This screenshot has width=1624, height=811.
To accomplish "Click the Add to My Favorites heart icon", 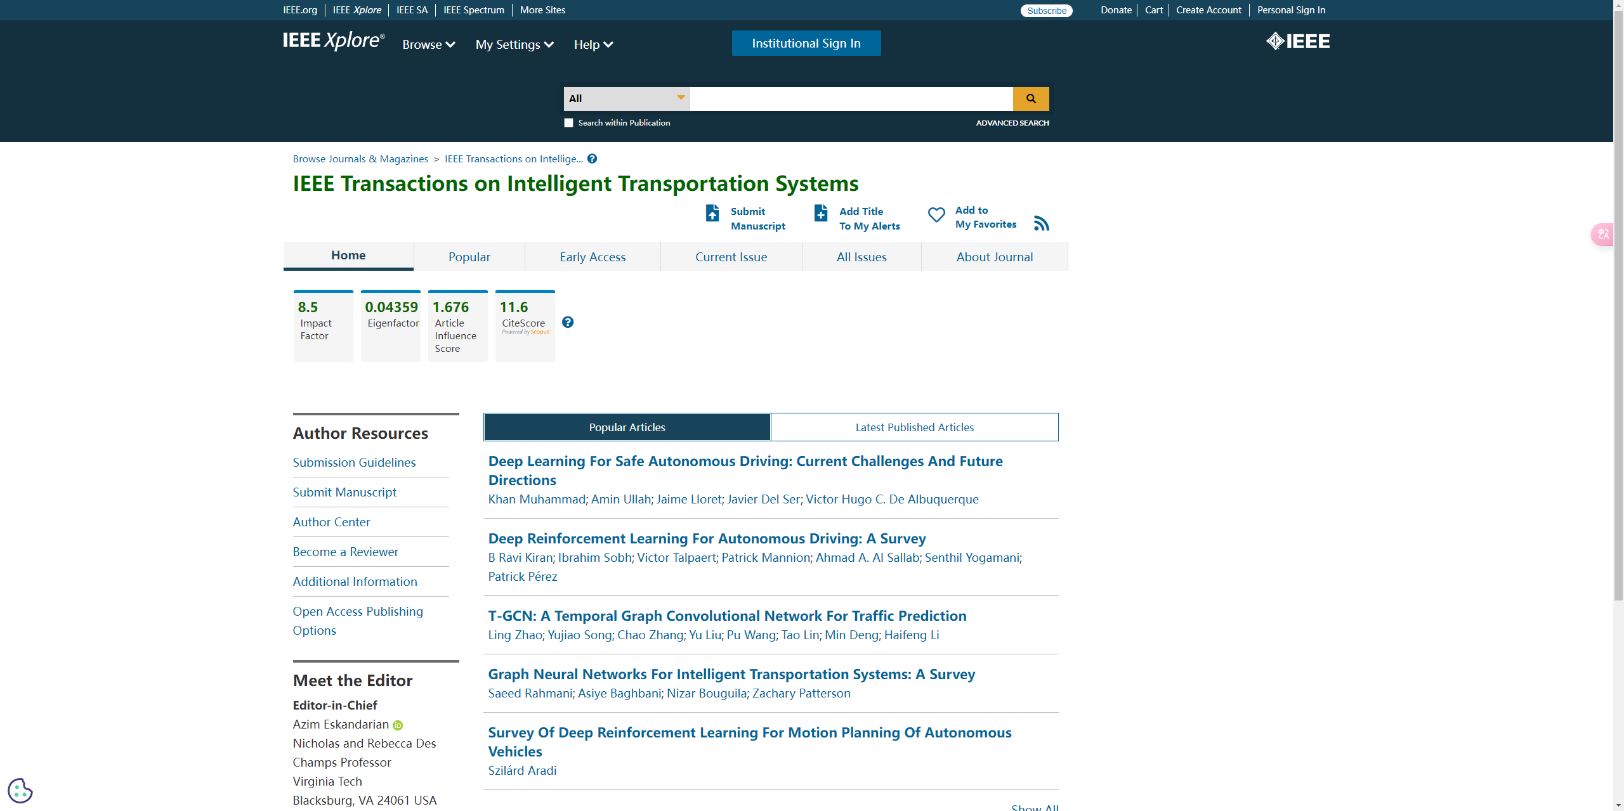I will click(936, 215).
